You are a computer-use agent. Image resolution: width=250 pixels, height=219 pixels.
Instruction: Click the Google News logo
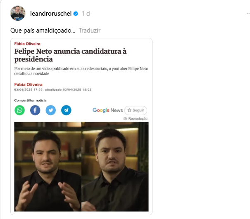107,110
